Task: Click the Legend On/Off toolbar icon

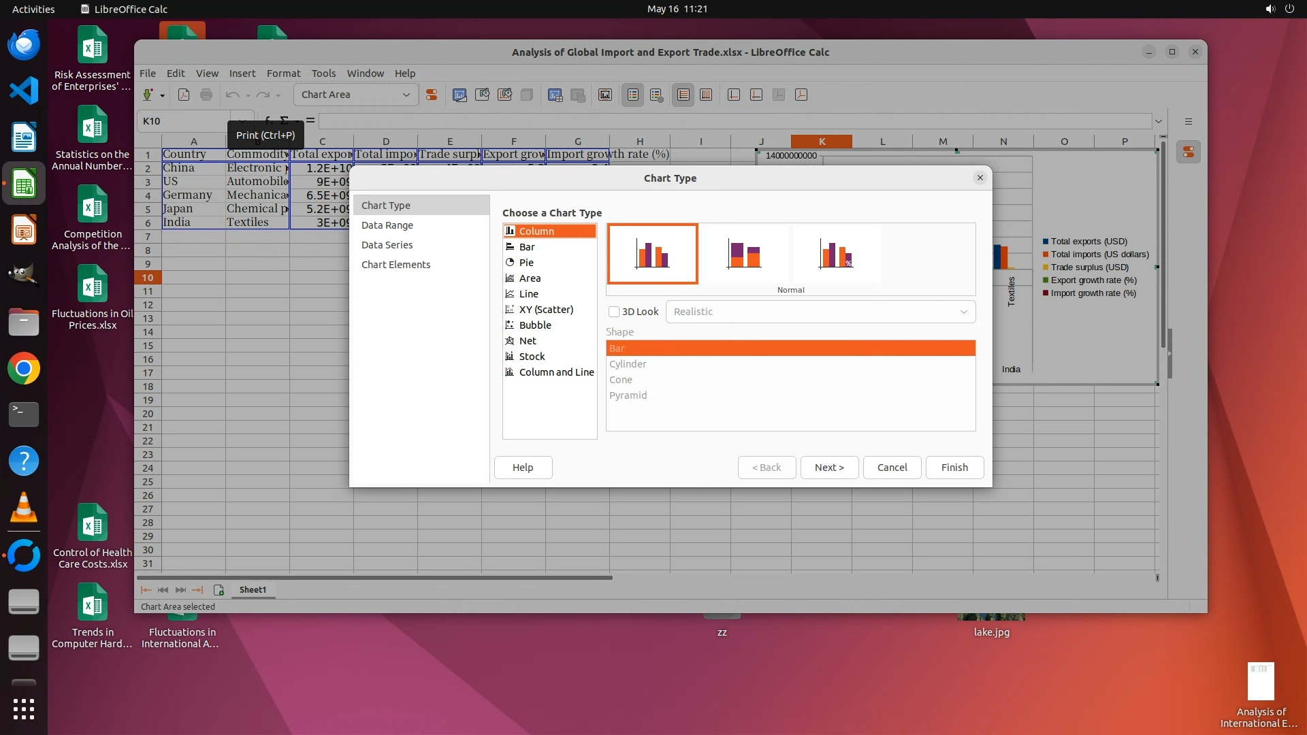Action: 632,95
